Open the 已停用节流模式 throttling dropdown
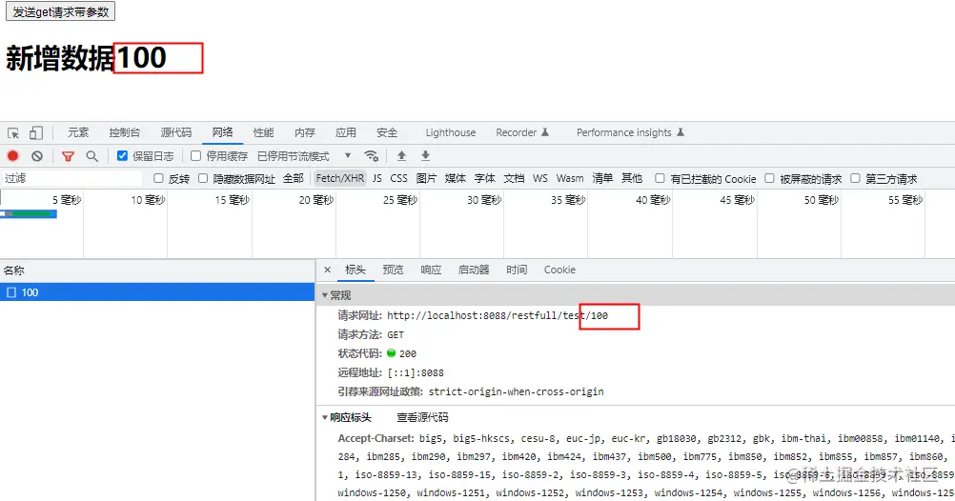Image resolution: width=955 pixels, height=501 pixels. (304, 156)
